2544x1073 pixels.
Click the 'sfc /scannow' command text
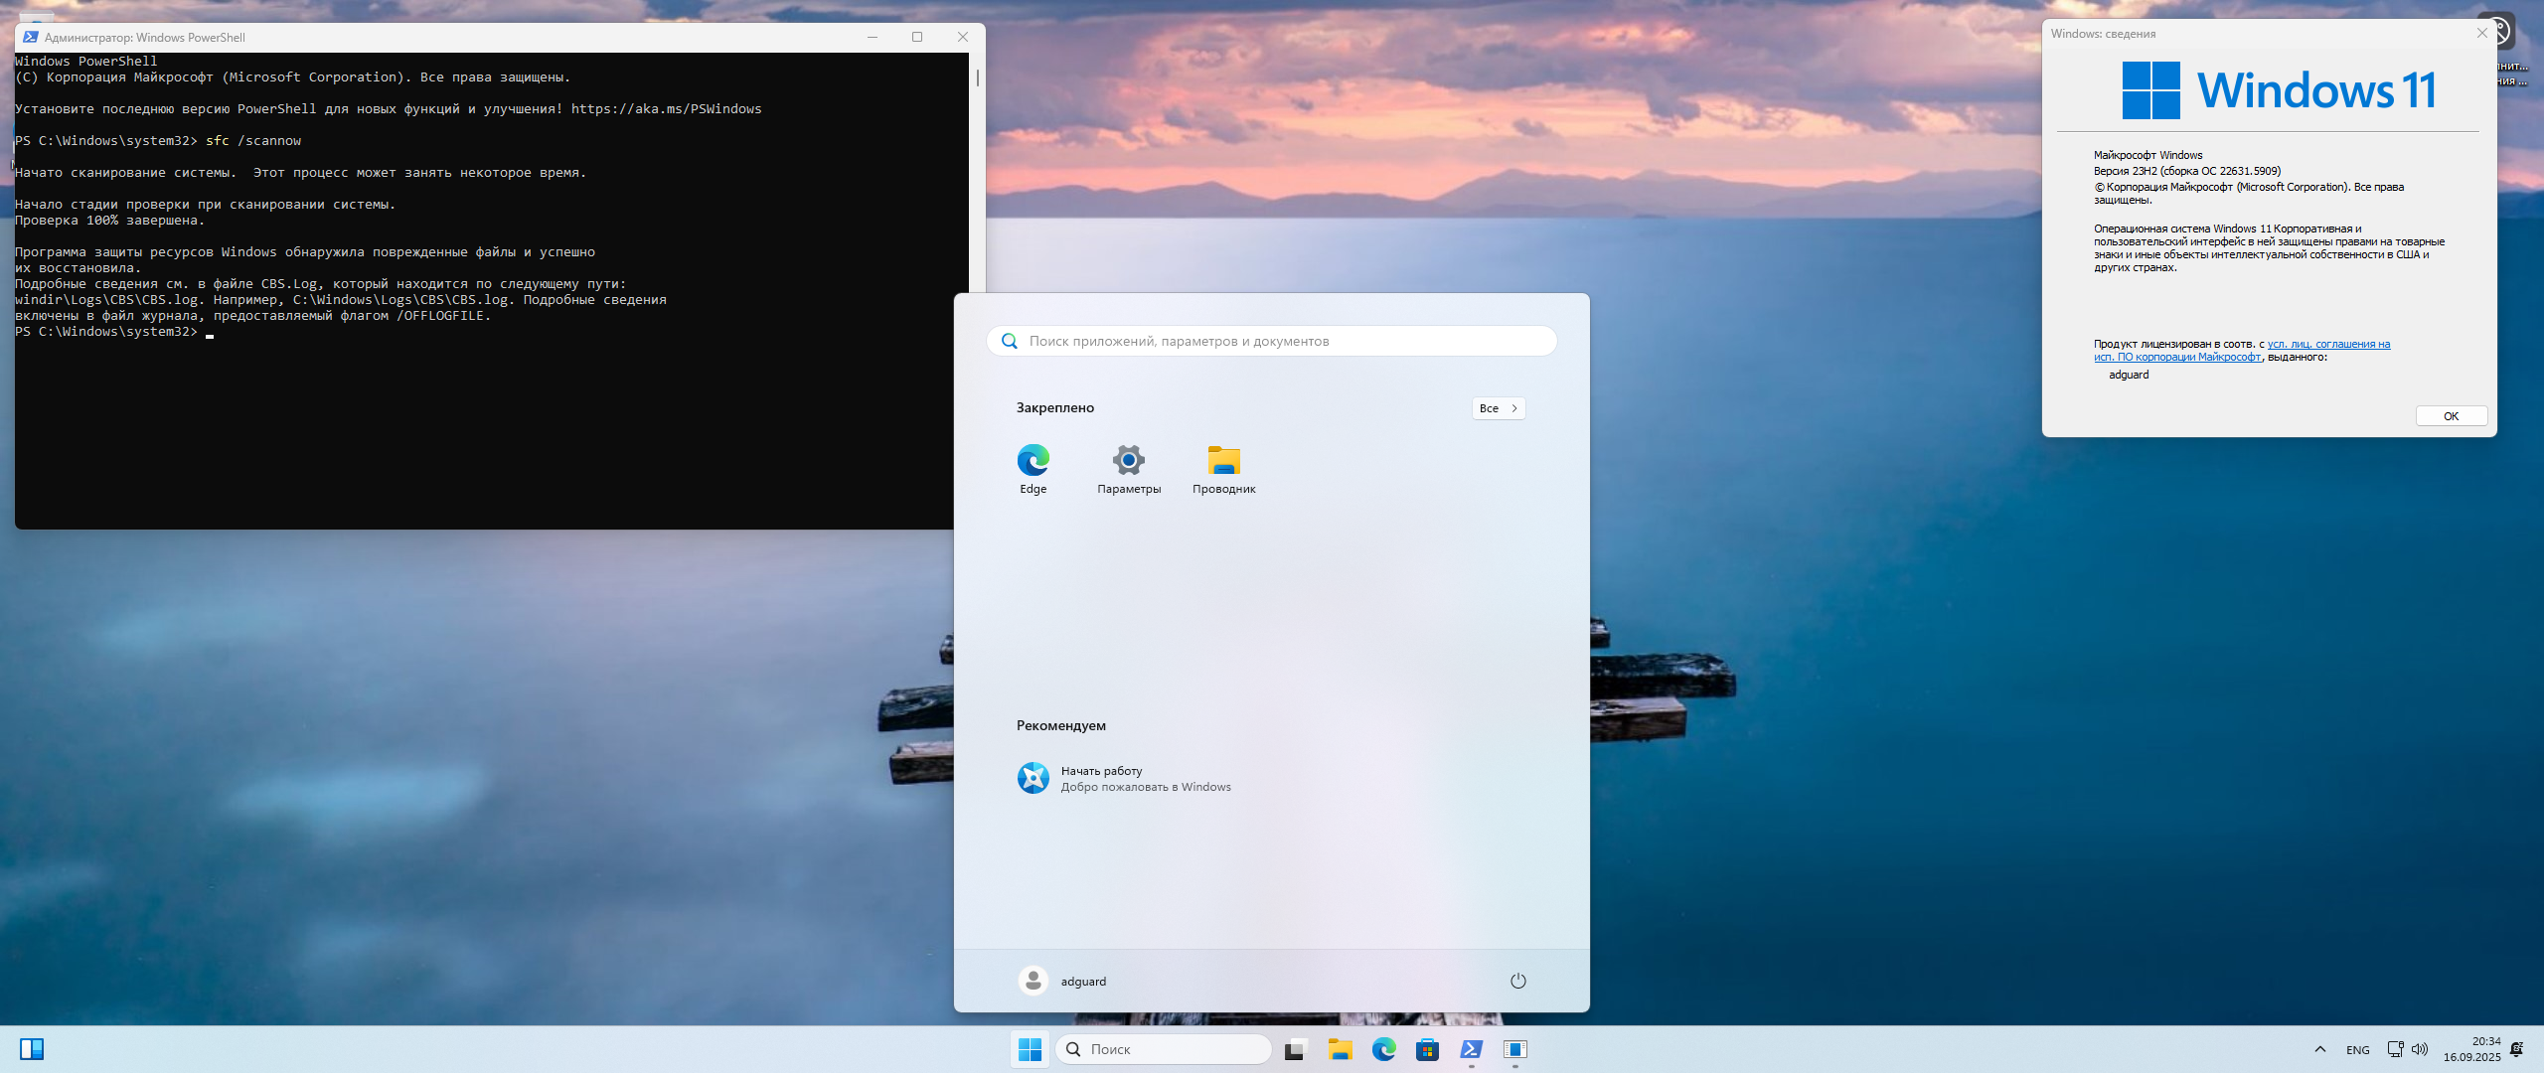click(x=252, y=141)
